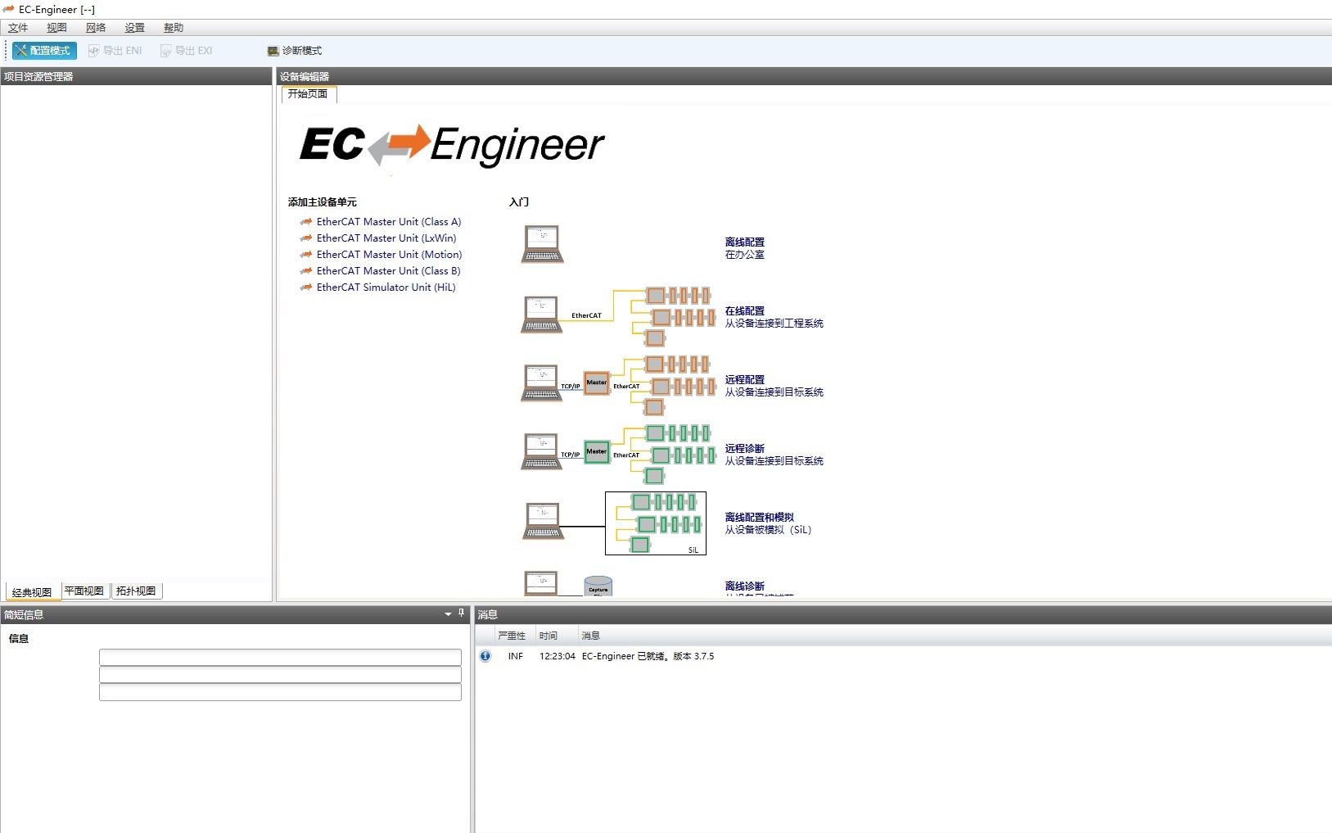Pin the 简短信息 panel

[x=462, y=613]
